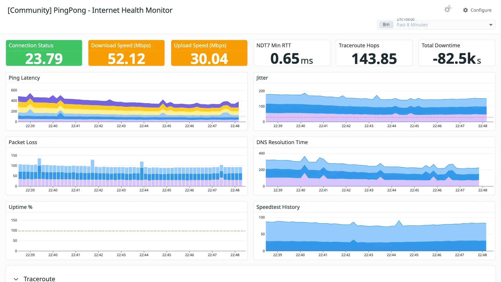This screenshot has height=282, width=501.
Task: Click the Total Downtime -82.5k value
Action: 457,58
